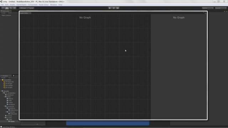
Task: Select the Menus folder icon
Action: point(7,99)
